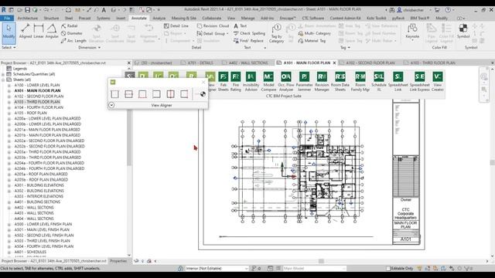
Task: Choose the Angular dimension tool
Action: pyautogui.click(x=52, y=32)
